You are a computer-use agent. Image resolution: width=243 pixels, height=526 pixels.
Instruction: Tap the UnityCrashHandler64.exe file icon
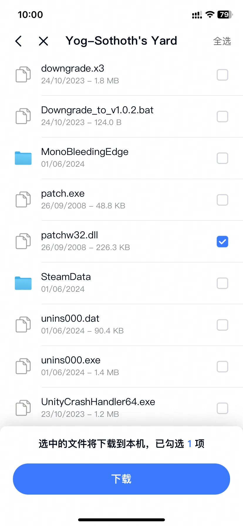pos(23,408)
